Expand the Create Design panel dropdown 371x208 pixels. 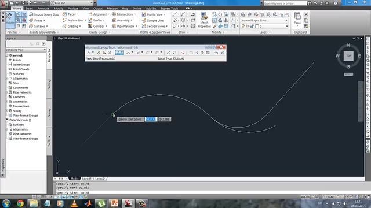tap(100, 32)
